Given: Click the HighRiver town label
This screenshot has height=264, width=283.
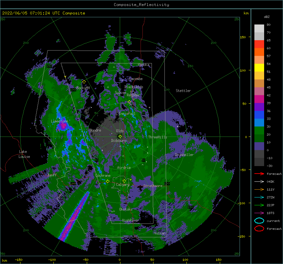Looking at the screenshot, I should (x=130, y=220).
